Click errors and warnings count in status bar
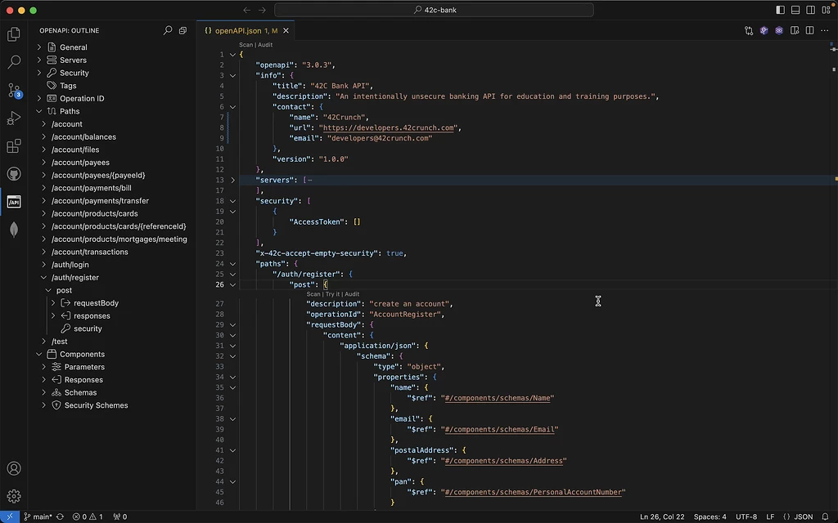 88,516
